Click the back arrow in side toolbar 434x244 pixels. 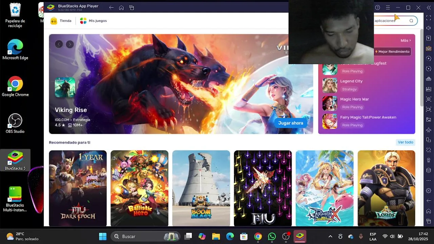[429, 201]
